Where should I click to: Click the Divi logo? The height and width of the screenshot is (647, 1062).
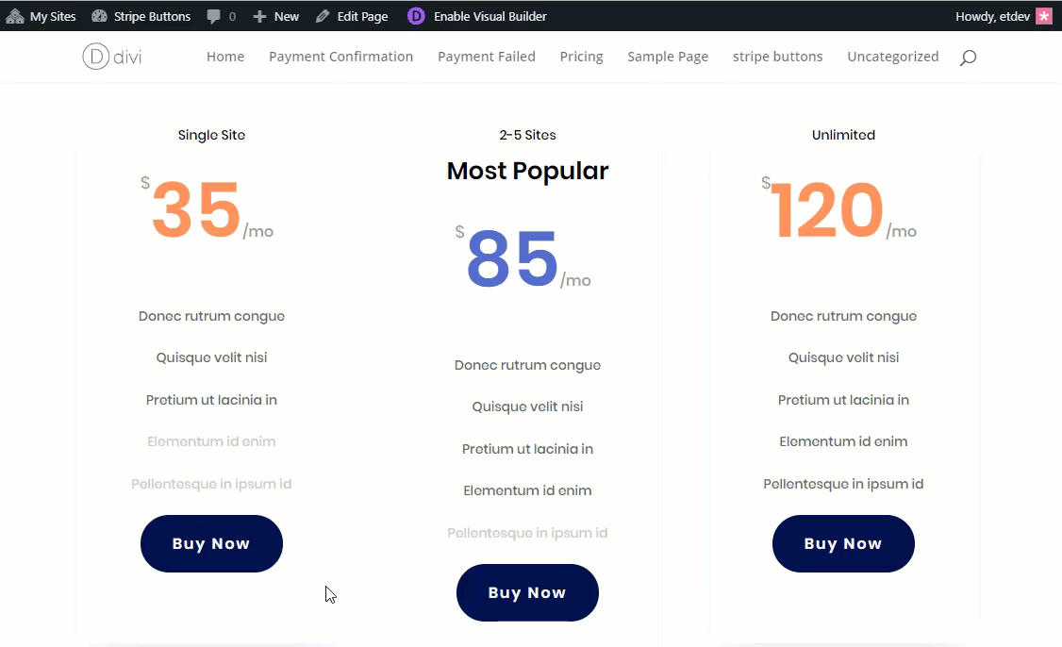112,57
